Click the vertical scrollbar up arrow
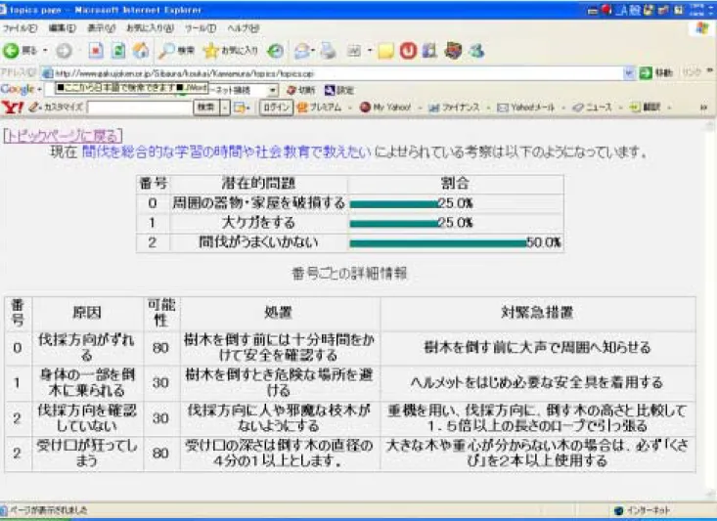 (710, 125)
